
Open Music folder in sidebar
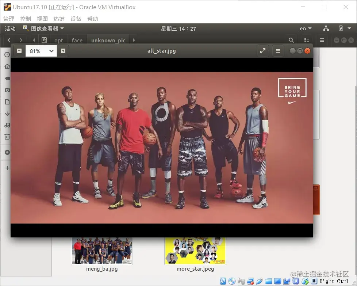click(x=7, y=125)
